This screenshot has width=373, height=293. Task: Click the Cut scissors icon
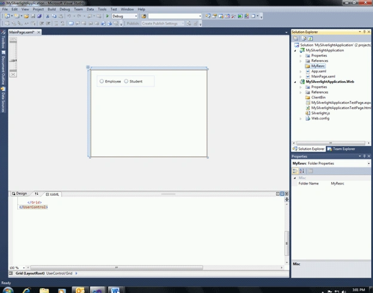click(48, 16)
